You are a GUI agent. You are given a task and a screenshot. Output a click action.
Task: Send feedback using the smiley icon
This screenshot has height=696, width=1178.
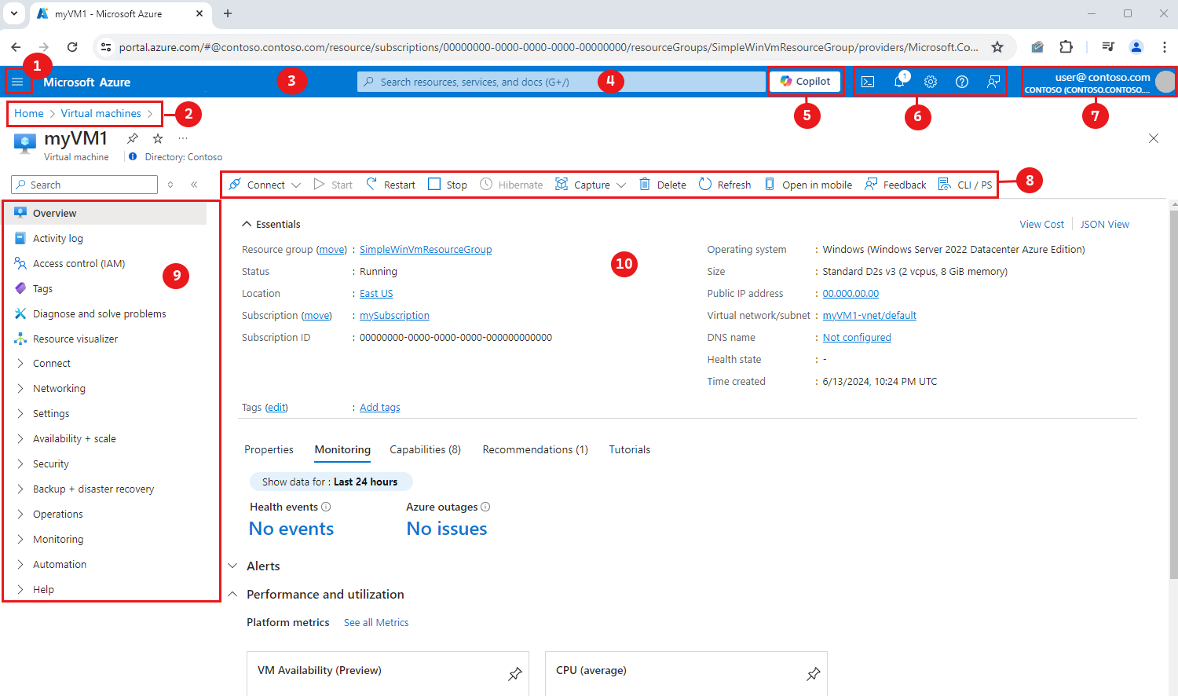pyautogui.click(x=993, y=81)
